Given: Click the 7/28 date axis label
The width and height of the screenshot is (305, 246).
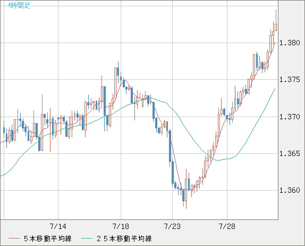Looking at the screenshot, I should [227, 226].
